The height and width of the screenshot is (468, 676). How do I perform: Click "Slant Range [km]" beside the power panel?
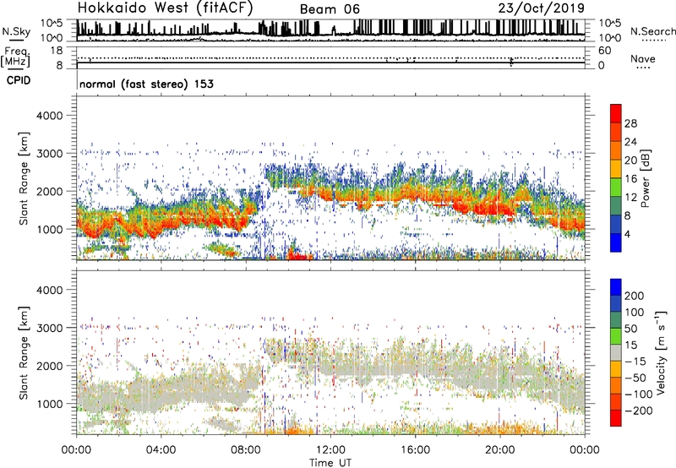pyautogui.click(x=25, y=178)
